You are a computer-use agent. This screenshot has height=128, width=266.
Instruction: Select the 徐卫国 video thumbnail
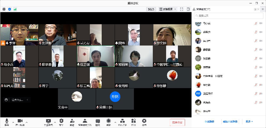(95, 56)
